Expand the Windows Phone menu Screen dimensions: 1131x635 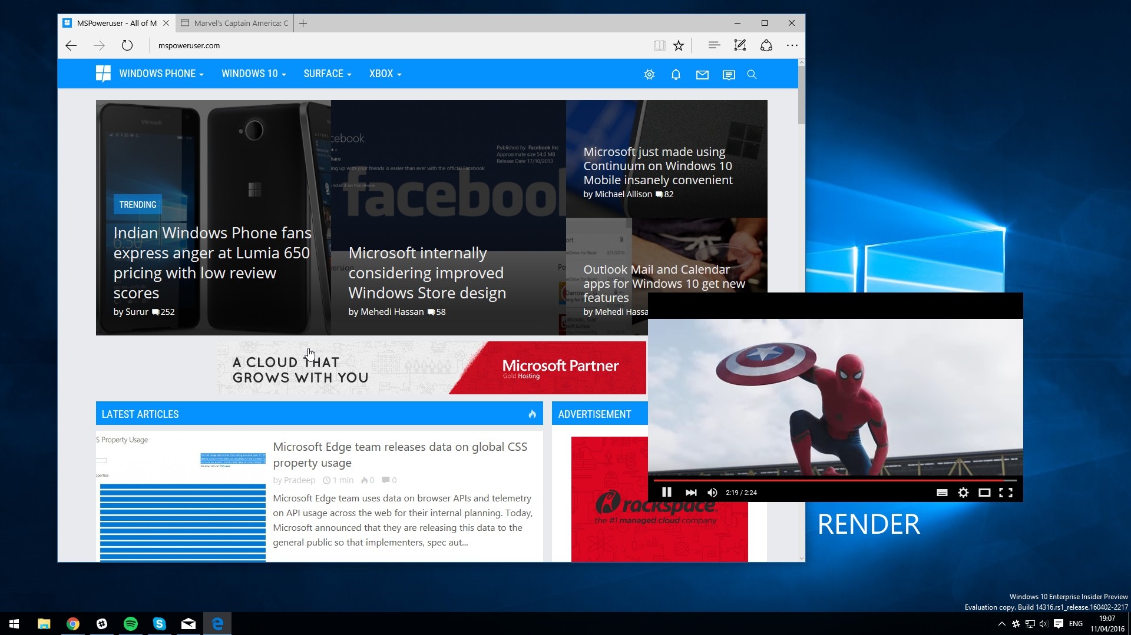tap(161, 74)
